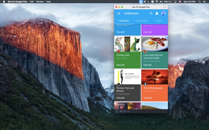209x130 pixels.
Task: Open Wi-Fi status menu
Action: tap(157, 2)
